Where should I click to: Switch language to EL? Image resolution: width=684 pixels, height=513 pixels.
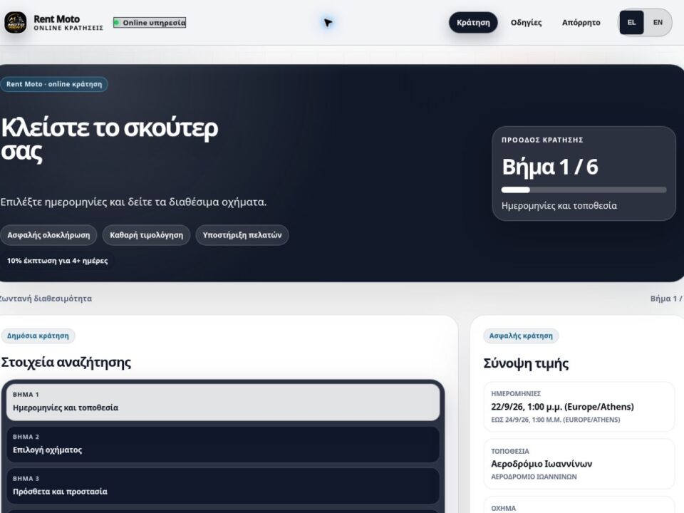click(631, 22)
